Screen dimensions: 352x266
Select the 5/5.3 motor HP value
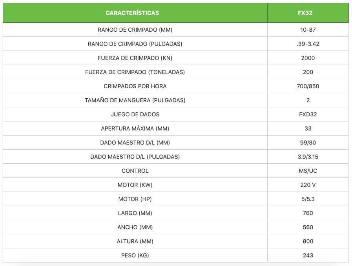pyautogui.click(x=308, y=199)
